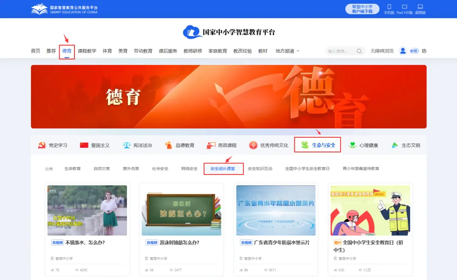Viewport: 457px width, 280px height.
Task: Open the 手机版 phone icon
Action: tap(389, 7)
